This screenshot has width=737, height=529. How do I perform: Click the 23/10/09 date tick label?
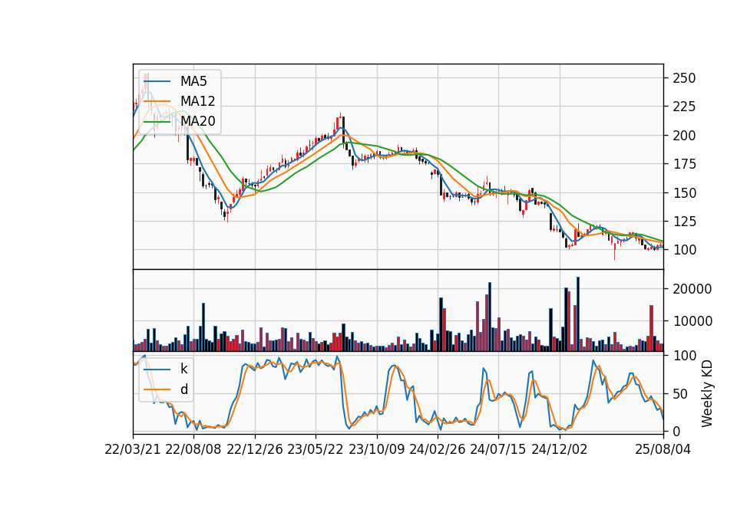(x=376, y=449)
